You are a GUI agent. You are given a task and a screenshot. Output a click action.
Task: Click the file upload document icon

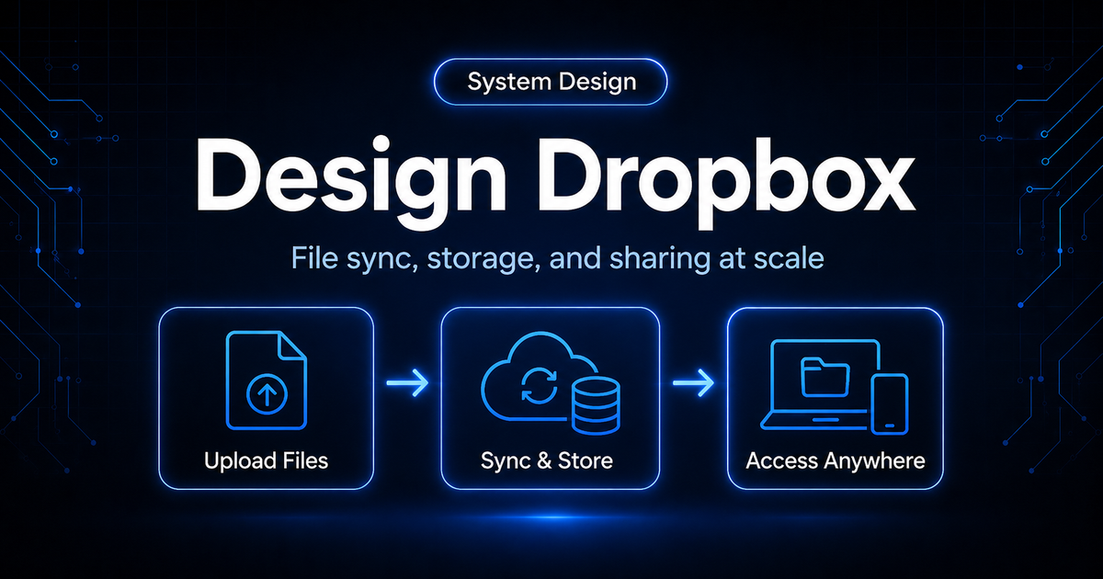click(267, 381)
